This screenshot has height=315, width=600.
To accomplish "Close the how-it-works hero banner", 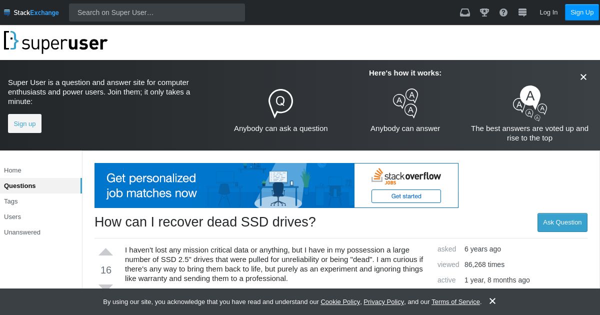I will point(583,77).
